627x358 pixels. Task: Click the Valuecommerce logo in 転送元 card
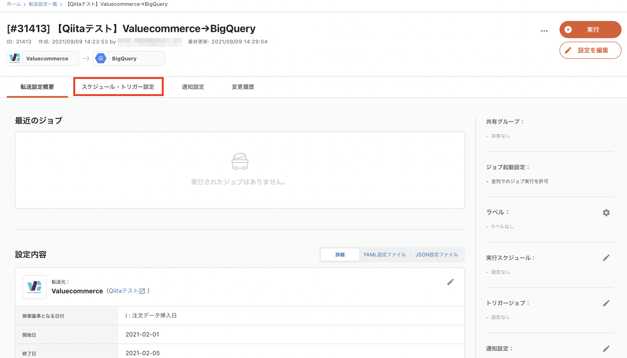pos(35,287)
